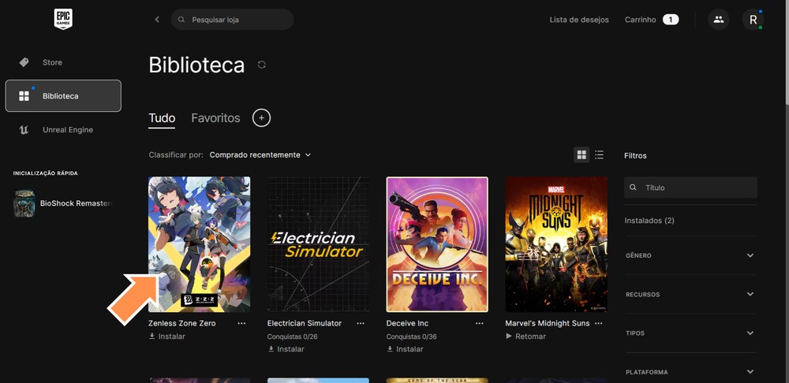Click the Pesquisar loja search field
Viewport: 789px width, 383px height.
[233, 20]
